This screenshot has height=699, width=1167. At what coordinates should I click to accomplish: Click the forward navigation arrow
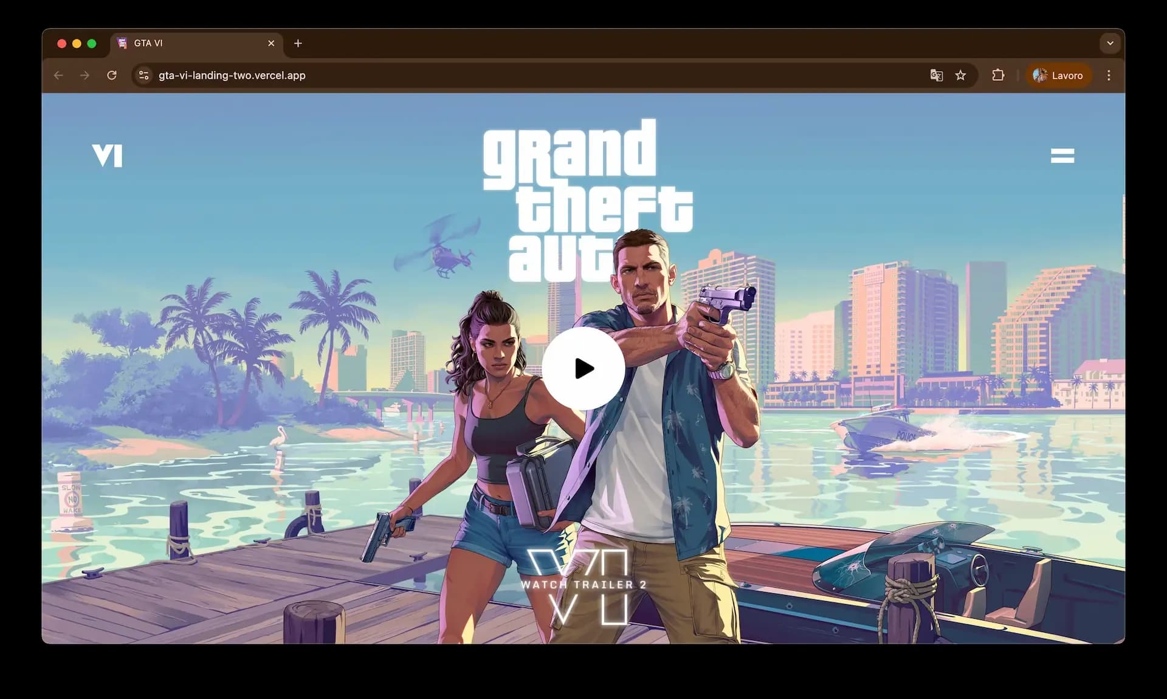pyautogui.click(x=85, y=75)
